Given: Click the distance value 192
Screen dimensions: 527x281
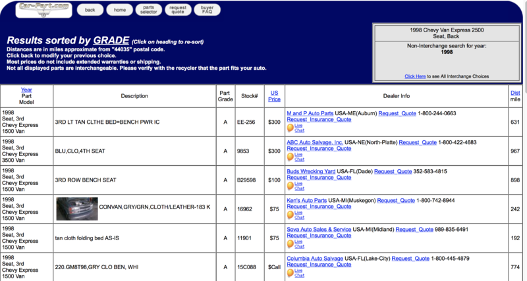Looking at the screenshot, I should (x=515, y=238).
